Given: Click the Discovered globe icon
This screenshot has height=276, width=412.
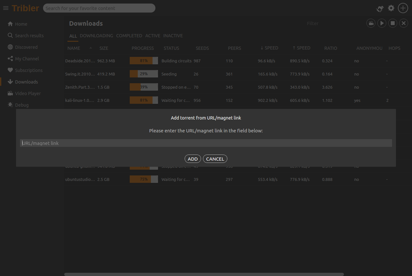Looking at the screenshot, I should 10,47.
